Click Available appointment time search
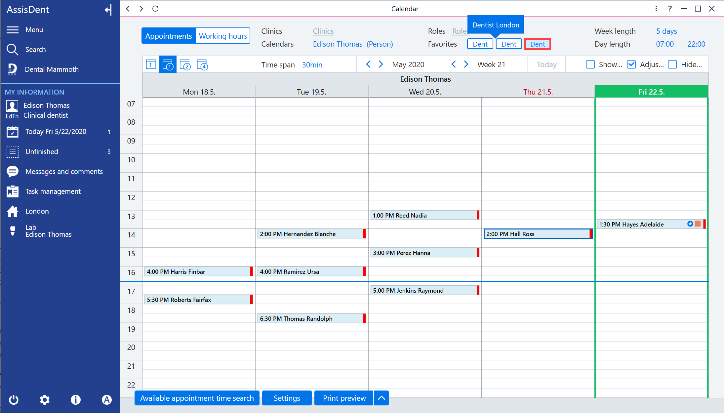The width and height of the screenshot is (724, 413). (197, 398)
